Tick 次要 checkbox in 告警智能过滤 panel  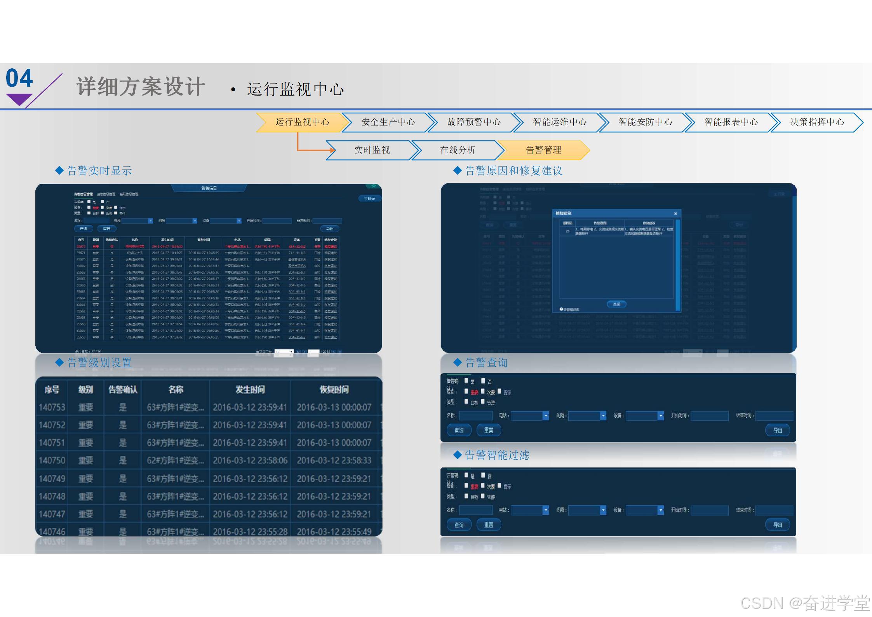pos(483,486)
